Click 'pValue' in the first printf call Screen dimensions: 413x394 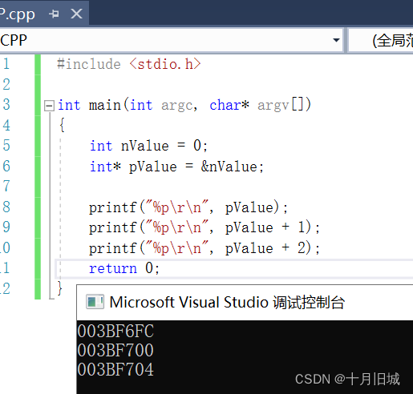(249, 207)
